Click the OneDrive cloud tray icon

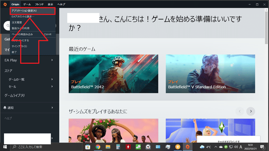[221, 147]
